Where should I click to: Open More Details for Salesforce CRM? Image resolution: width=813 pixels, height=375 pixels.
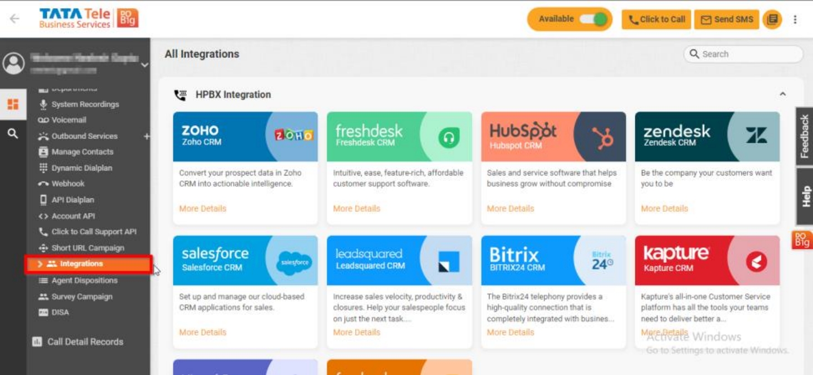(203, 332)
